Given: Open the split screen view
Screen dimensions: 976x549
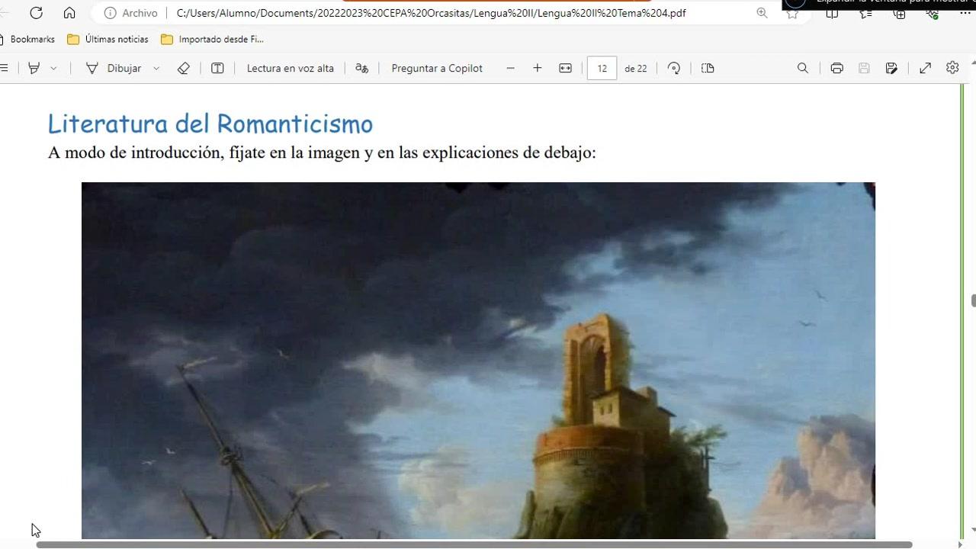Looking at the screenshot, I should click(832, 13).
